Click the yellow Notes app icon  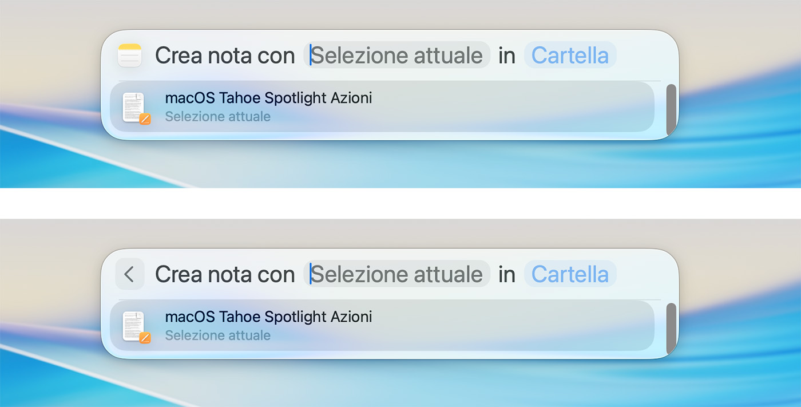coord(129,56)
